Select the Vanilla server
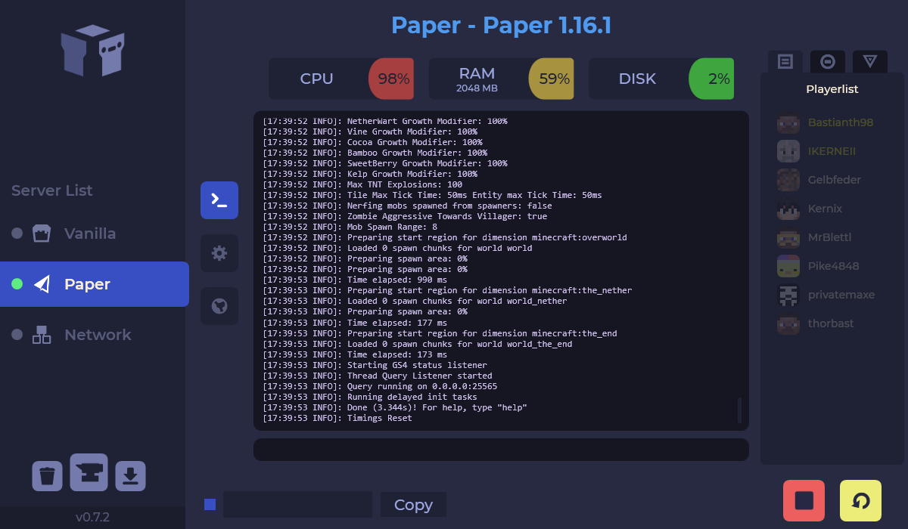This screenshot has height=529, width=908. [x=95, y=234]
